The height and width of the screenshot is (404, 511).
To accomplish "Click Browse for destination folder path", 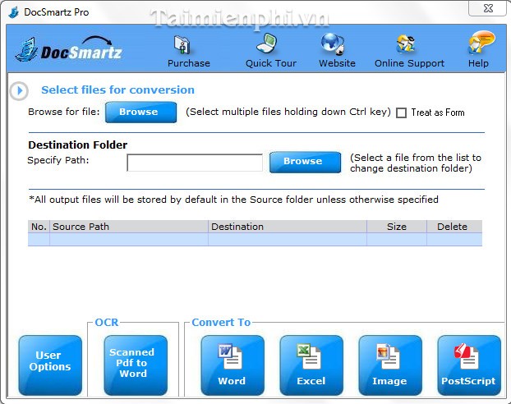I will (x=305, y=162).
